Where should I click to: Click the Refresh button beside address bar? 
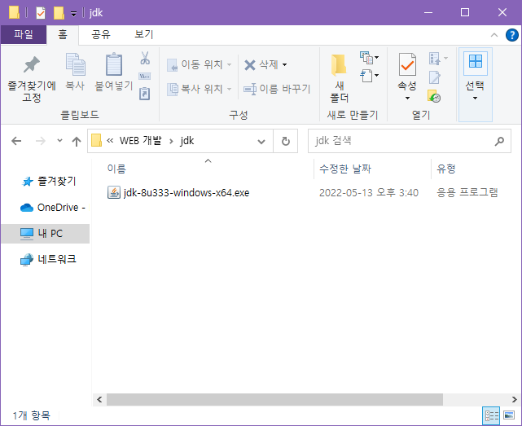pyautogui.click(x=286, y=141)
